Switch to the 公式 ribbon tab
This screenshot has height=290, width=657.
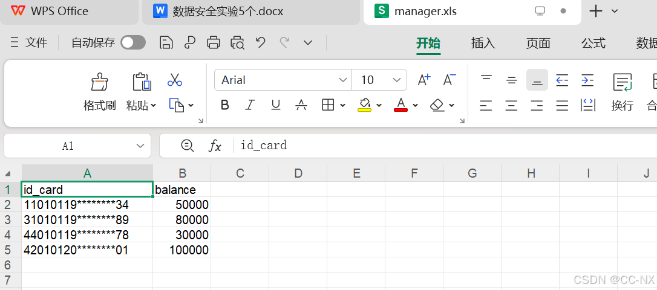point(593,43)
